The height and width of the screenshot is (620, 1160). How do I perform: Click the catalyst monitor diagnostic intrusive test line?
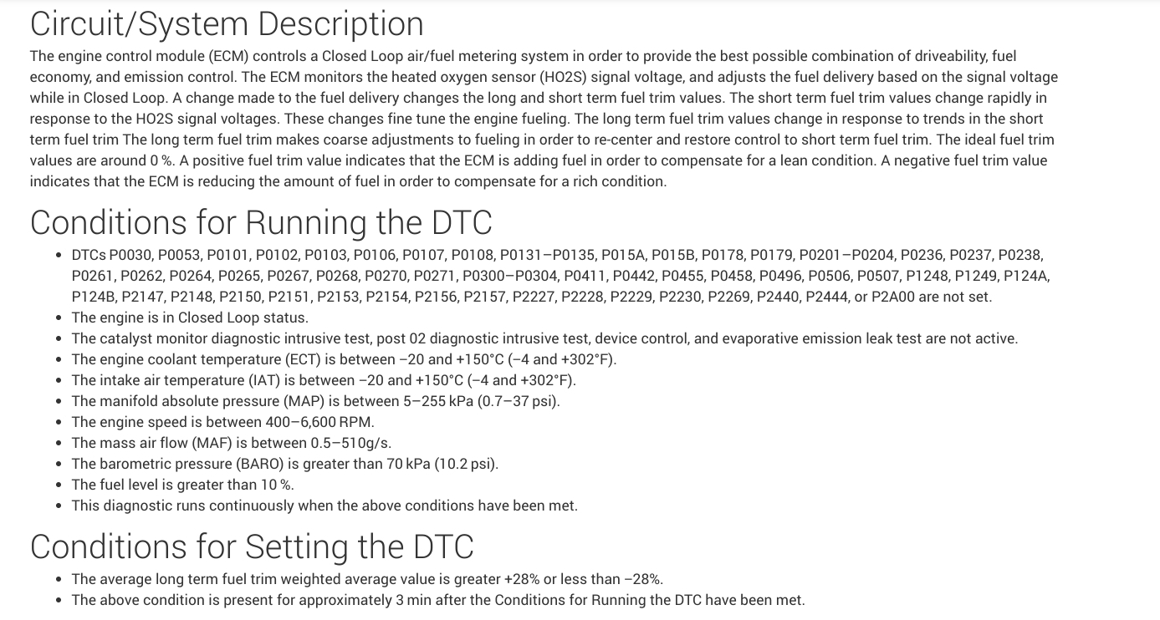point(544,338)
